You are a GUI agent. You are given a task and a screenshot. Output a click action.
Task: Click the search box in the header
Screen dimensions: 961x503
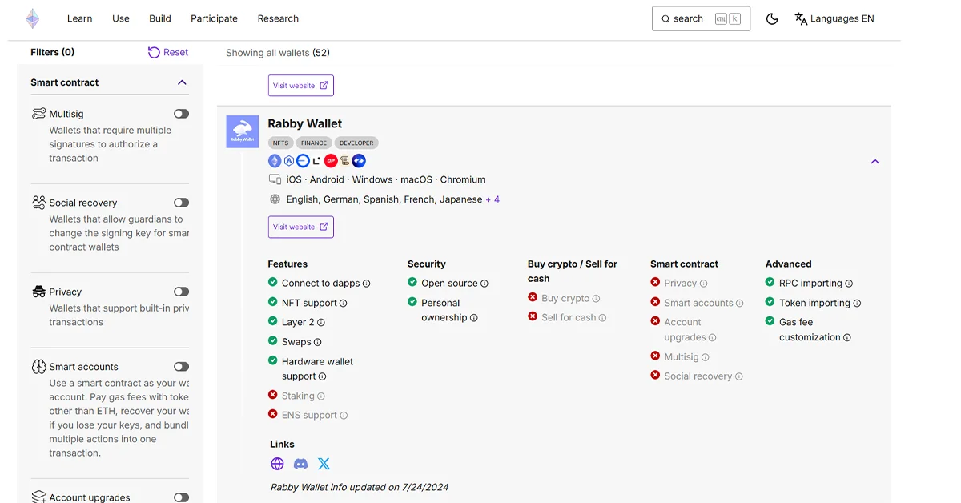(701, 18)
